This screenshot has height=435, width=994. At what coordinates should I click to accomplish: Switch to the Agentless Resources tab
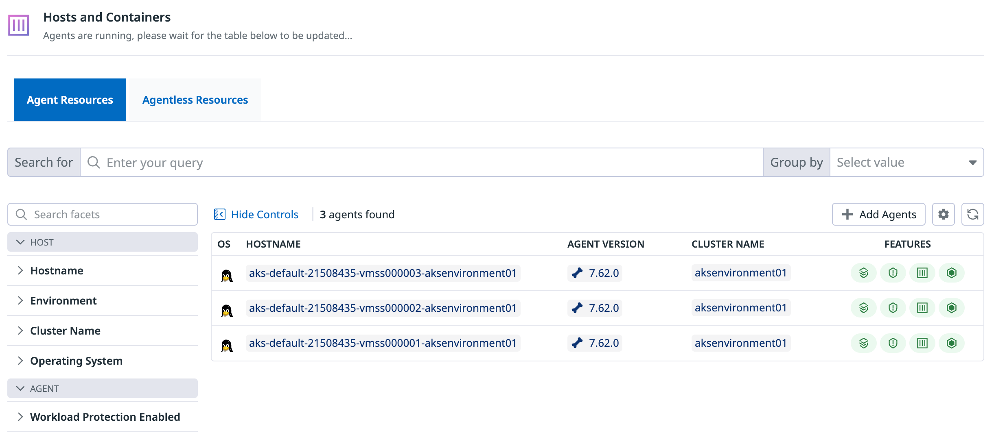[x=195, y=100]
